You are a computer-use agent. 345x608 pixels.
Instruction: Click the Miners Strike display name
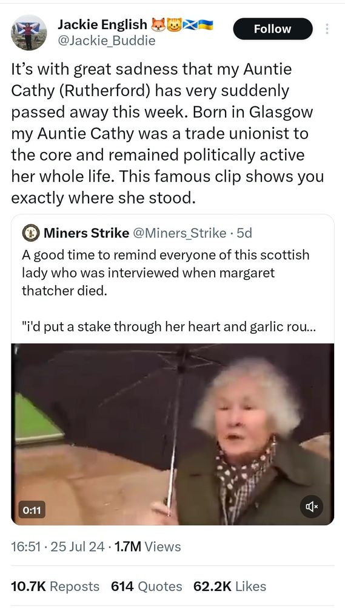point(86,233)
